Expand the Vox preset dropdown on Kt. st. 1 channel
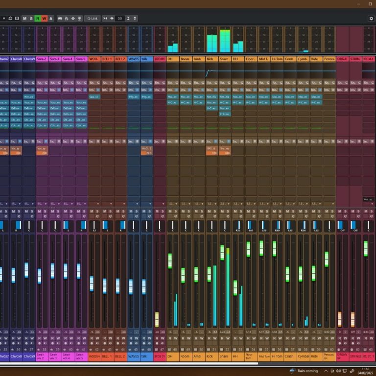Viewport: 376px width, 376px height. 368,199
